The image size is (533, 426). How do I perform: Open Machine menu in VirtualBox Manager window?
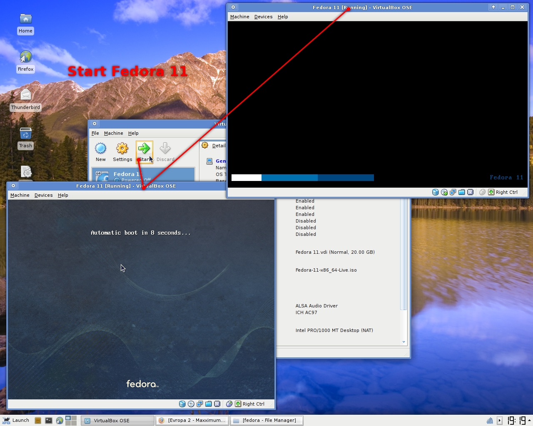(114, 133)
